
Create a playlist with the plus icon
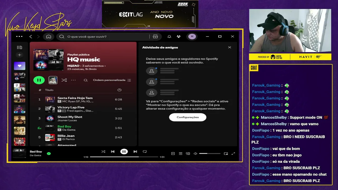coord(19,55)
